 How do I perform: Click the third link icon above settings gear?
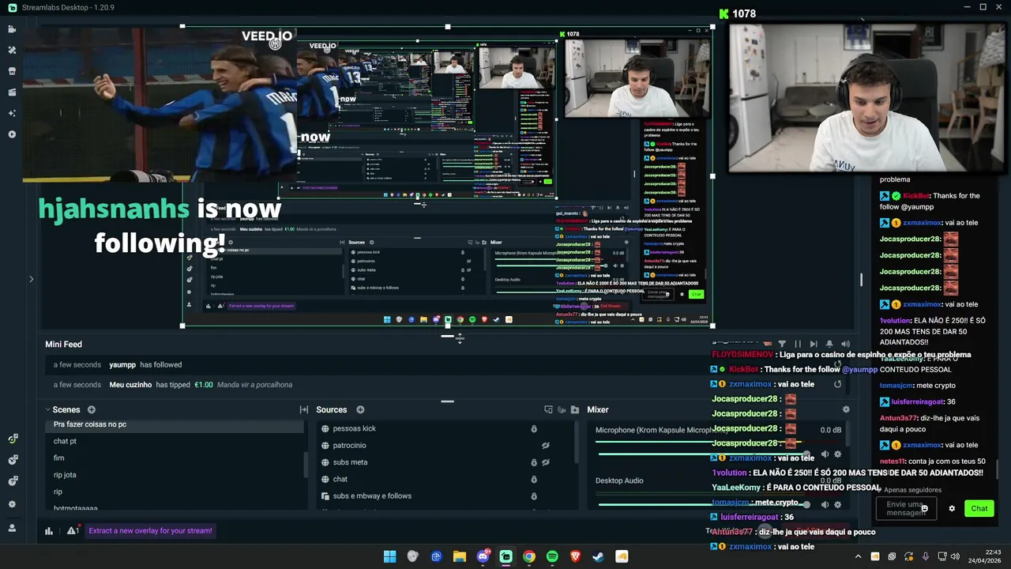(x=13, y=480)
